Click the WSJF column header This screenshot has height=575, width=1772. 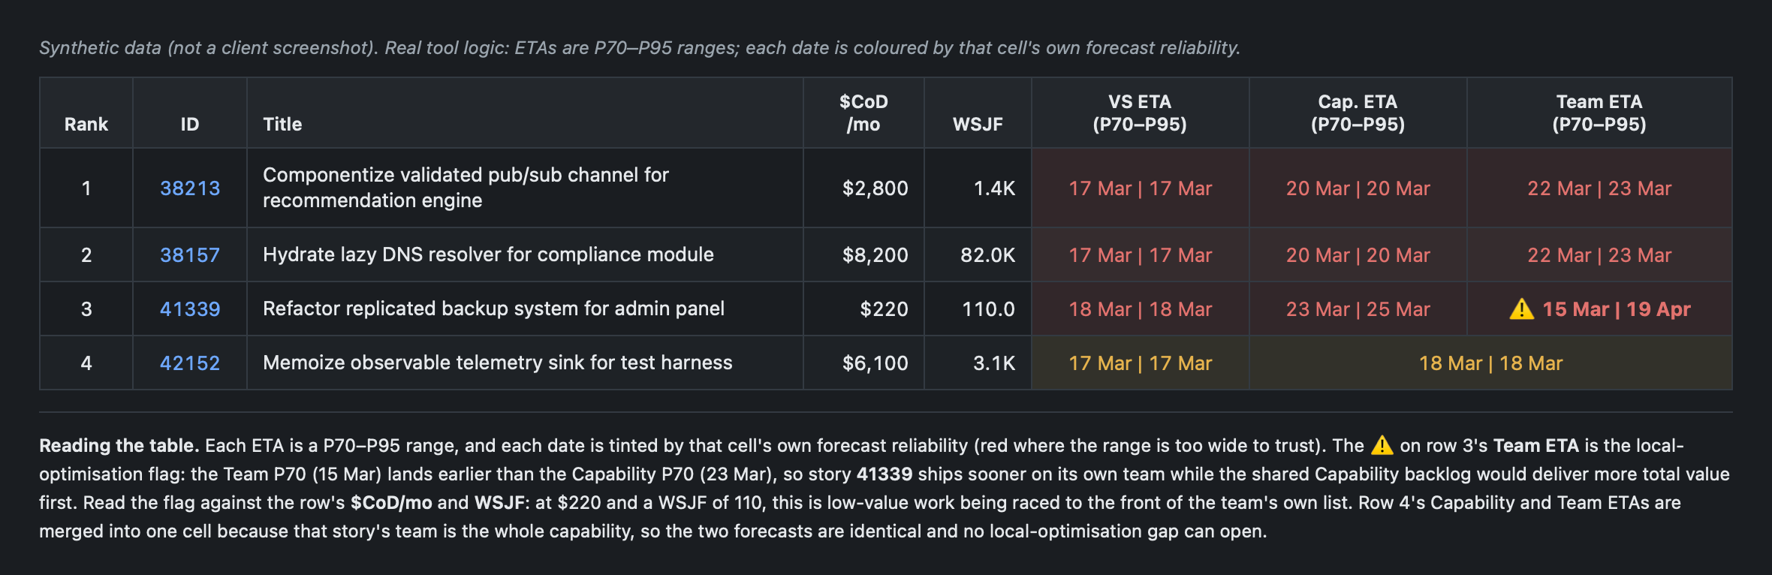click(978, 124)
